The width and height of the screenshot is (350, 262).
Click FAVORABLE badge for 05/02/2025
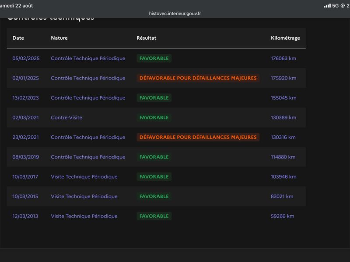coord(154,59)
